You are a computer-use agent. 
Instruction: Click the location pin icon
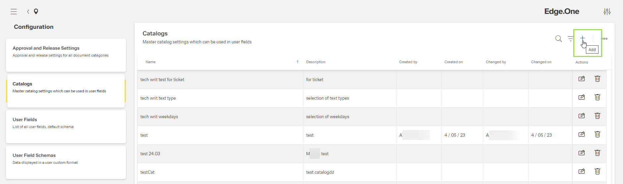coord(36,12)
